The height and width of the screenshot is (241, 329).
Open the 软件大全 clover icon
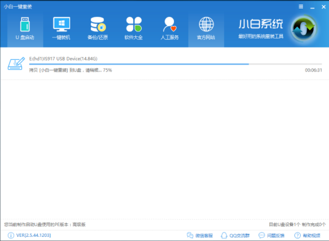point(134,25)
